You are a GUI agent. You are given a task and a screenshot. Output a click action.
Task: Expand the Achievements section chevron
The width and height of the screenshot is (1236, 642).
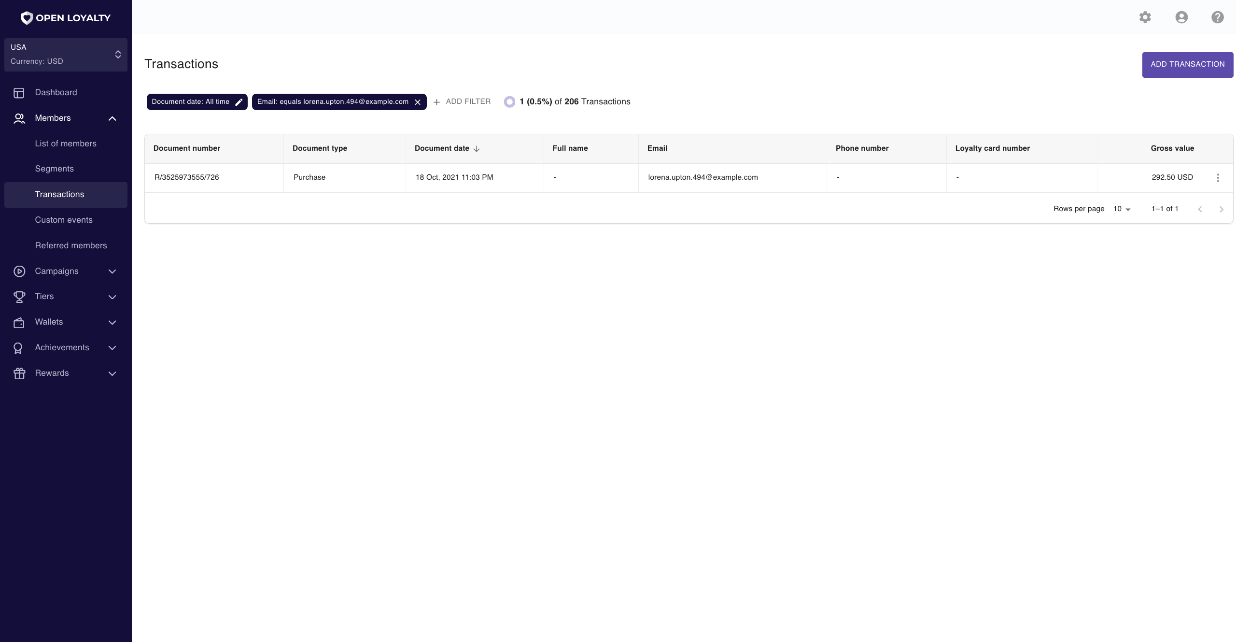[x=112, y=348]
